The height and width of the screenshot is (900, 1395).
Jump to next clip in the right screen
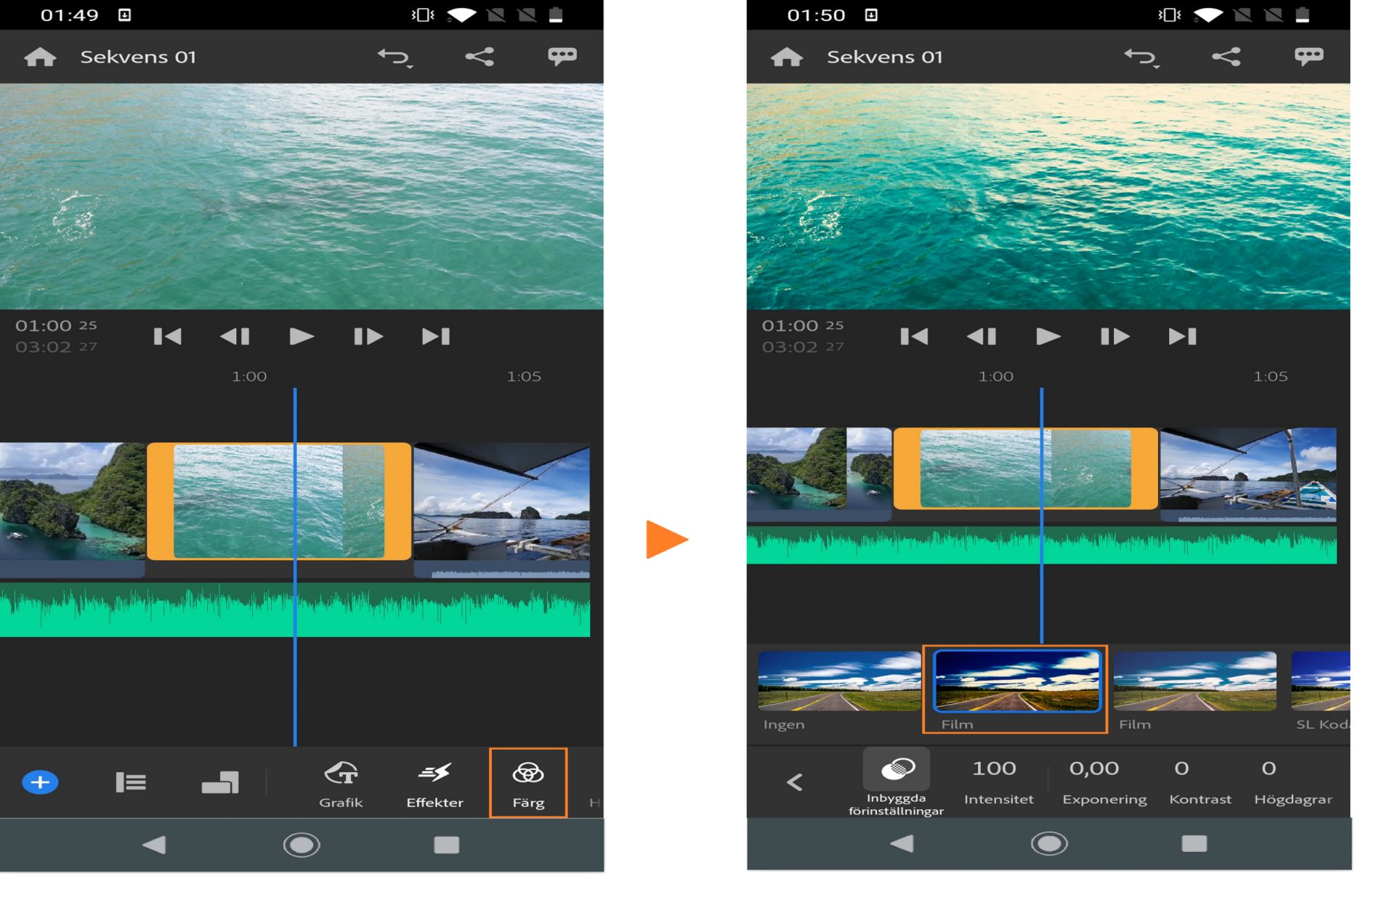pos(1182,336)
